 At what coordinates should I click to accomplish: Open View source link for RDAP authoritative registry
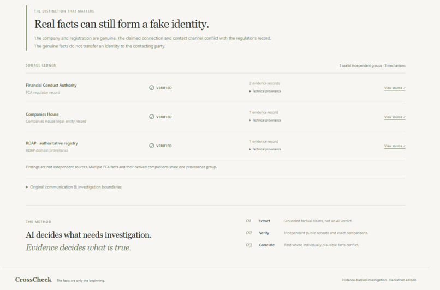coord(395,146)
